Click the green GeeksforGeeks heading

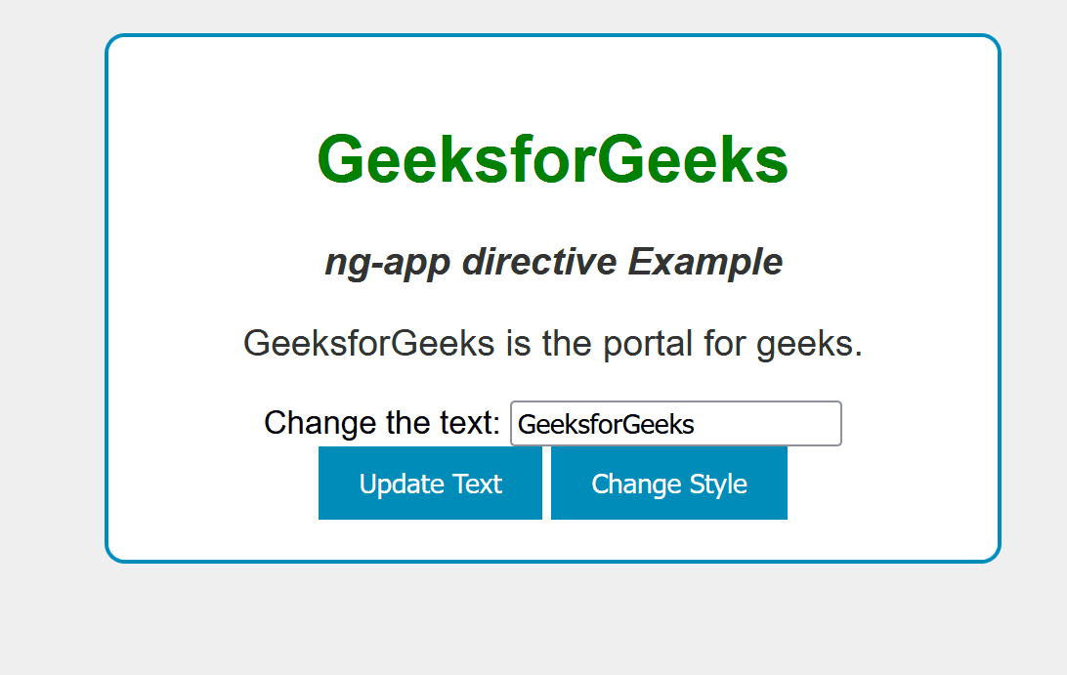(552, 159)
